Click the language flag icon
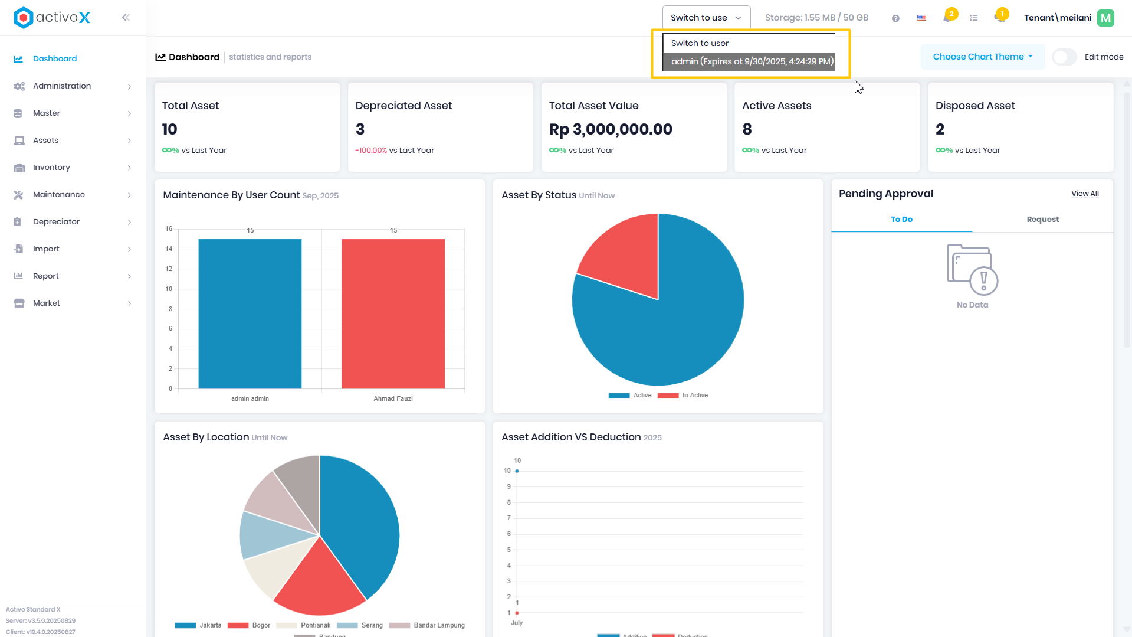Image resolution: width=1132 pixels, height=637 pixels. click(921, 18)
